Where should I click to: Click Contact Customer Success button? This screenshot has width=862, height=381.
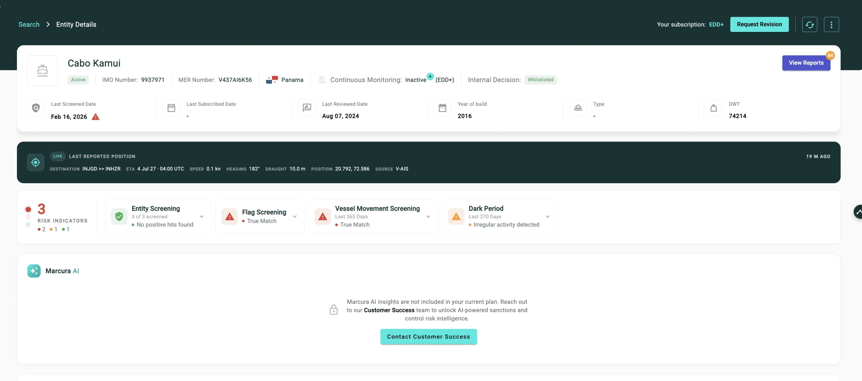(x=429, y=337)
